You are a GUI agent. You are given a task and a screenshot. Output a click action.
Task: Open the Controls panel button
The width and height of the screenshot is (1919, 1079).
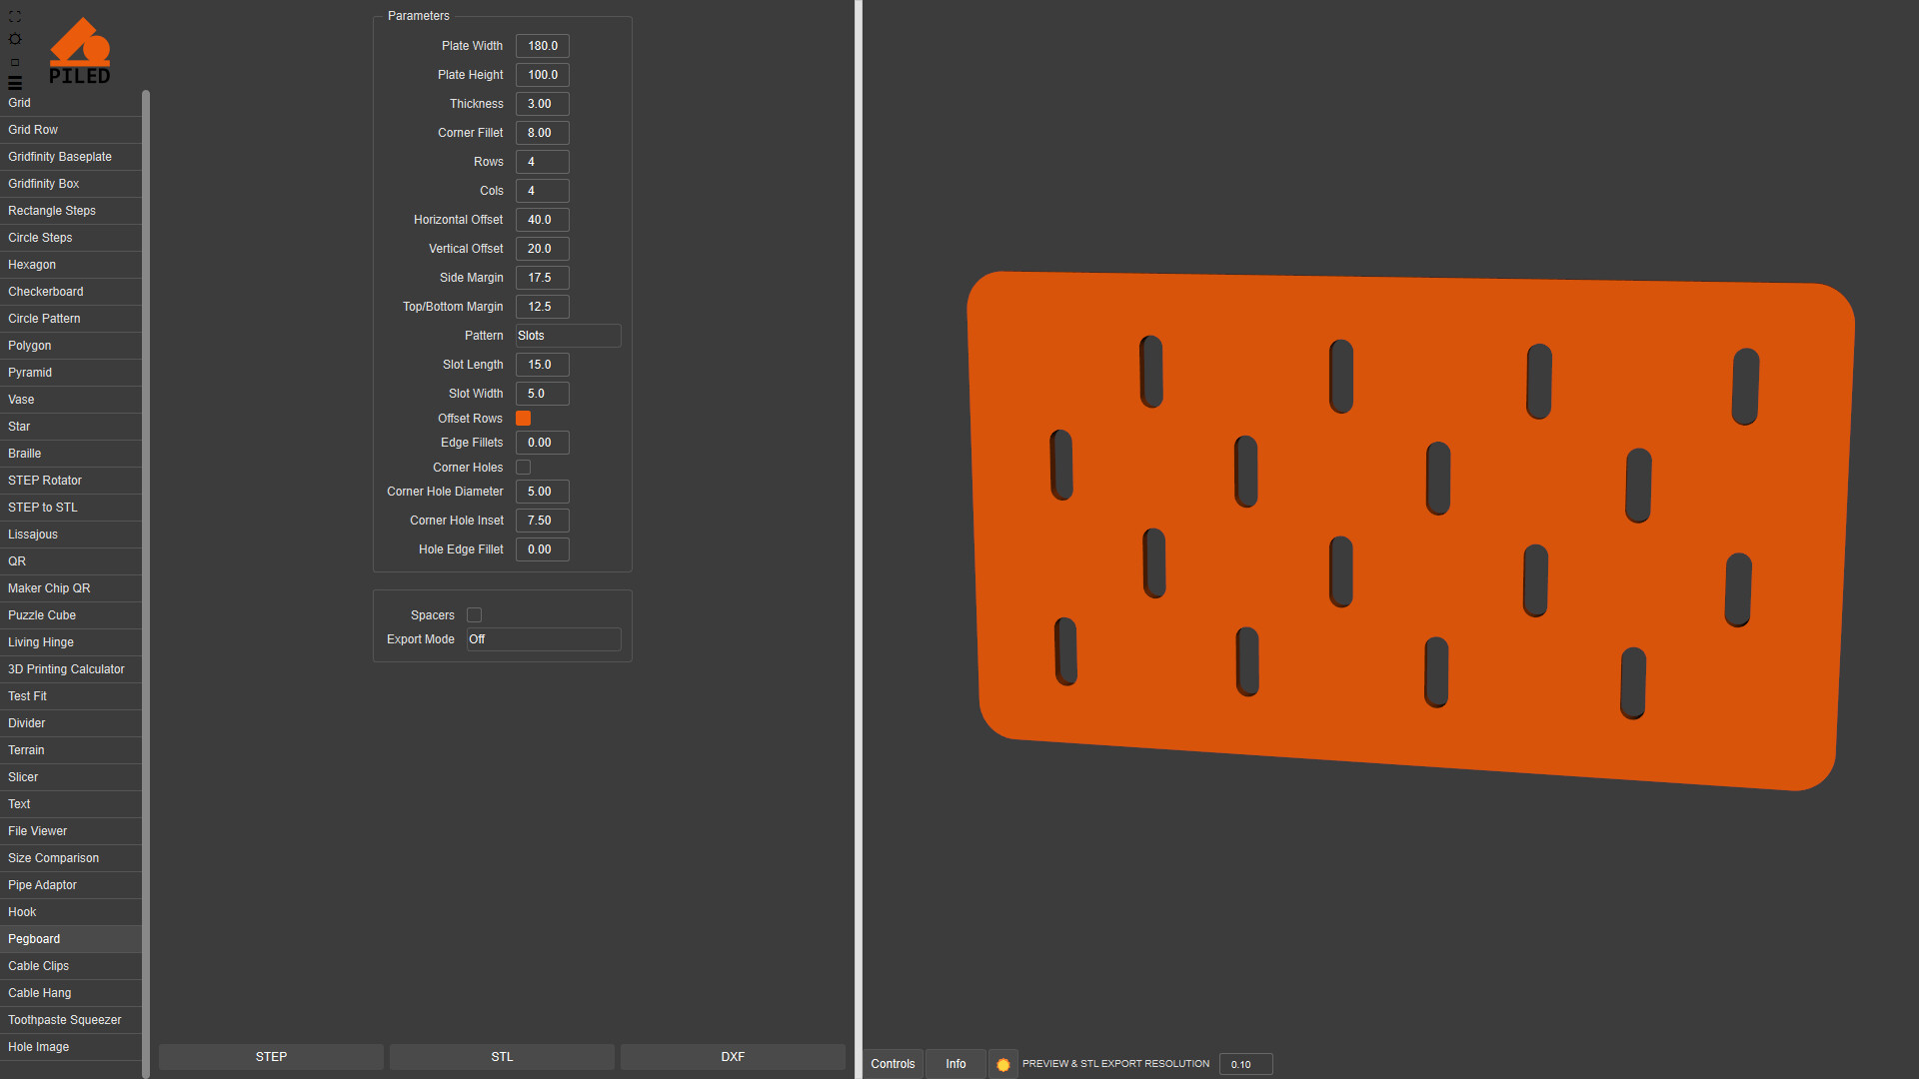(x=893, y=1064)
